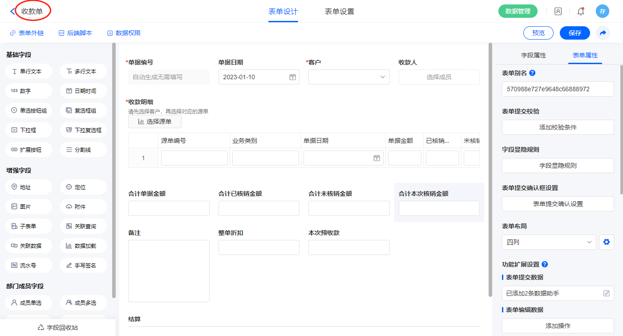Click the contacts icon in top bar

(x=558, y=12)
